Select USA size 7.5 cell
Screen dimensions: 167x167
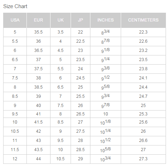pos(15,78)
